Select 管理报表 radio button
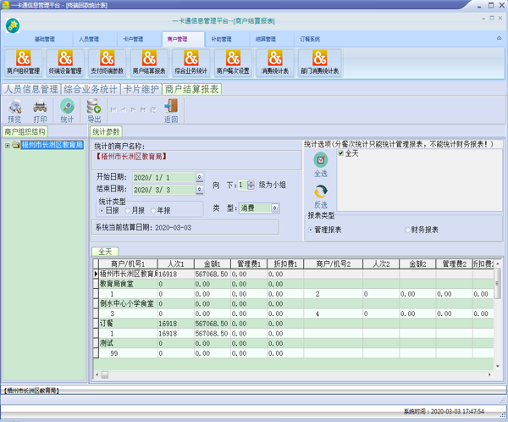 point(311,230)
